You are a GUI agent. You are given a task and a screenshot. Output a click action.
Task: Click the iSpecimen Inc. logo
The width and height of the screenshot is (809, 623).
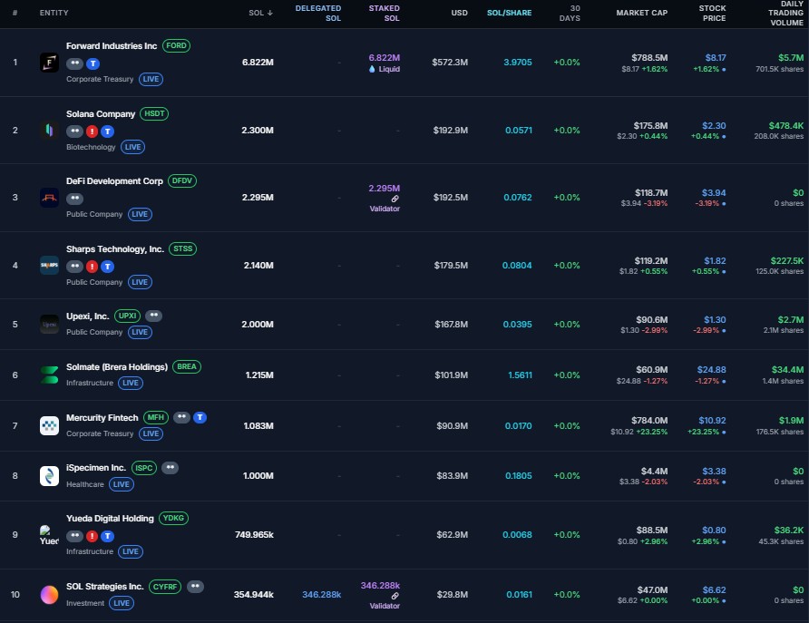click(x=49, y=475)
